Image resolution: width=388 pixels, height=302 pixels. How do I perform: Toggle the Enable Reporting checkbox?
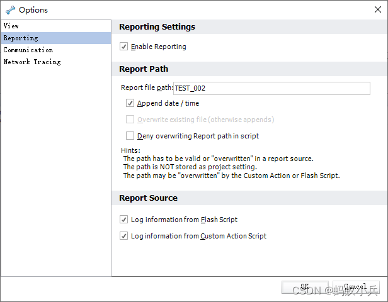124,47
